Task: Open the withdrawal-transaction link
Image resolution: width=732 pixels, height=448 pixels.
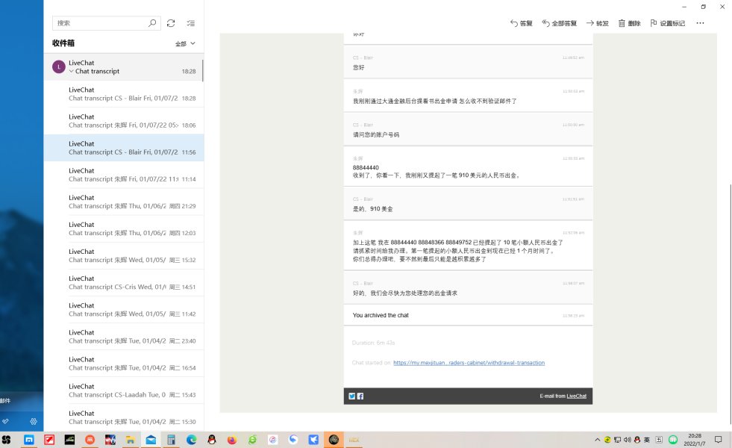Action: pyautogui.click(x=469, y=363)
